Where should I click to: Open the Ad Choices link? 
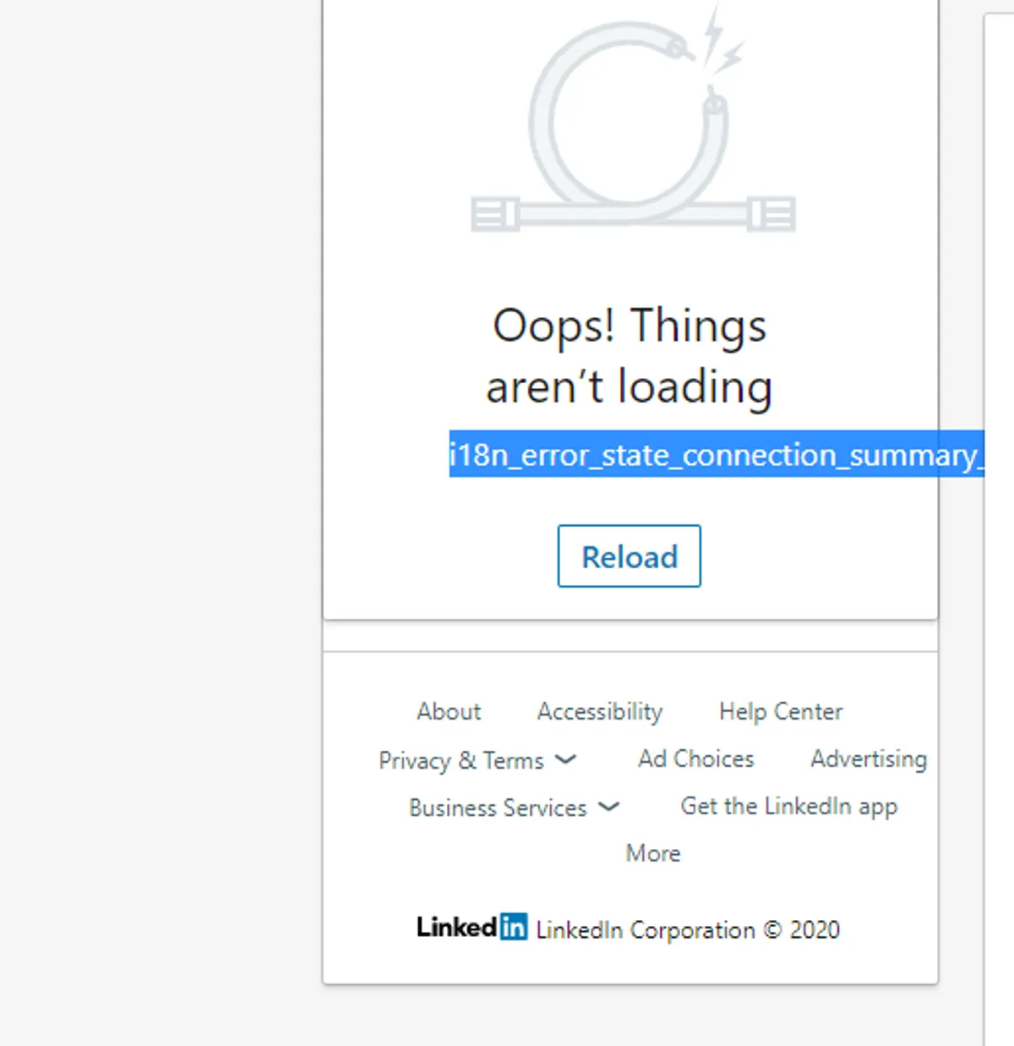tap(695, 759)
